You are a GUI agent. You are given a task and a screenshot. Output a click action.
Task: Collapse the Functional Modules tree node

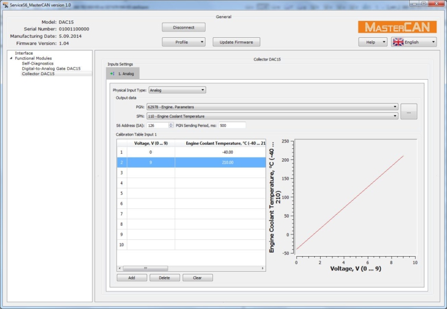click(11, 58)
